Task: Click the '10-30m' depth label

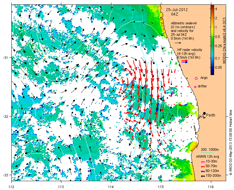Action: [x=211, y=161]
